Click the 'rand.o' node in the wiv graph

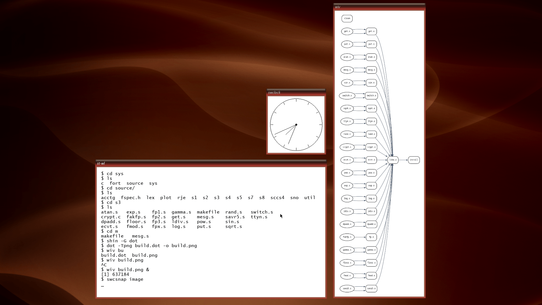[371, 134]
